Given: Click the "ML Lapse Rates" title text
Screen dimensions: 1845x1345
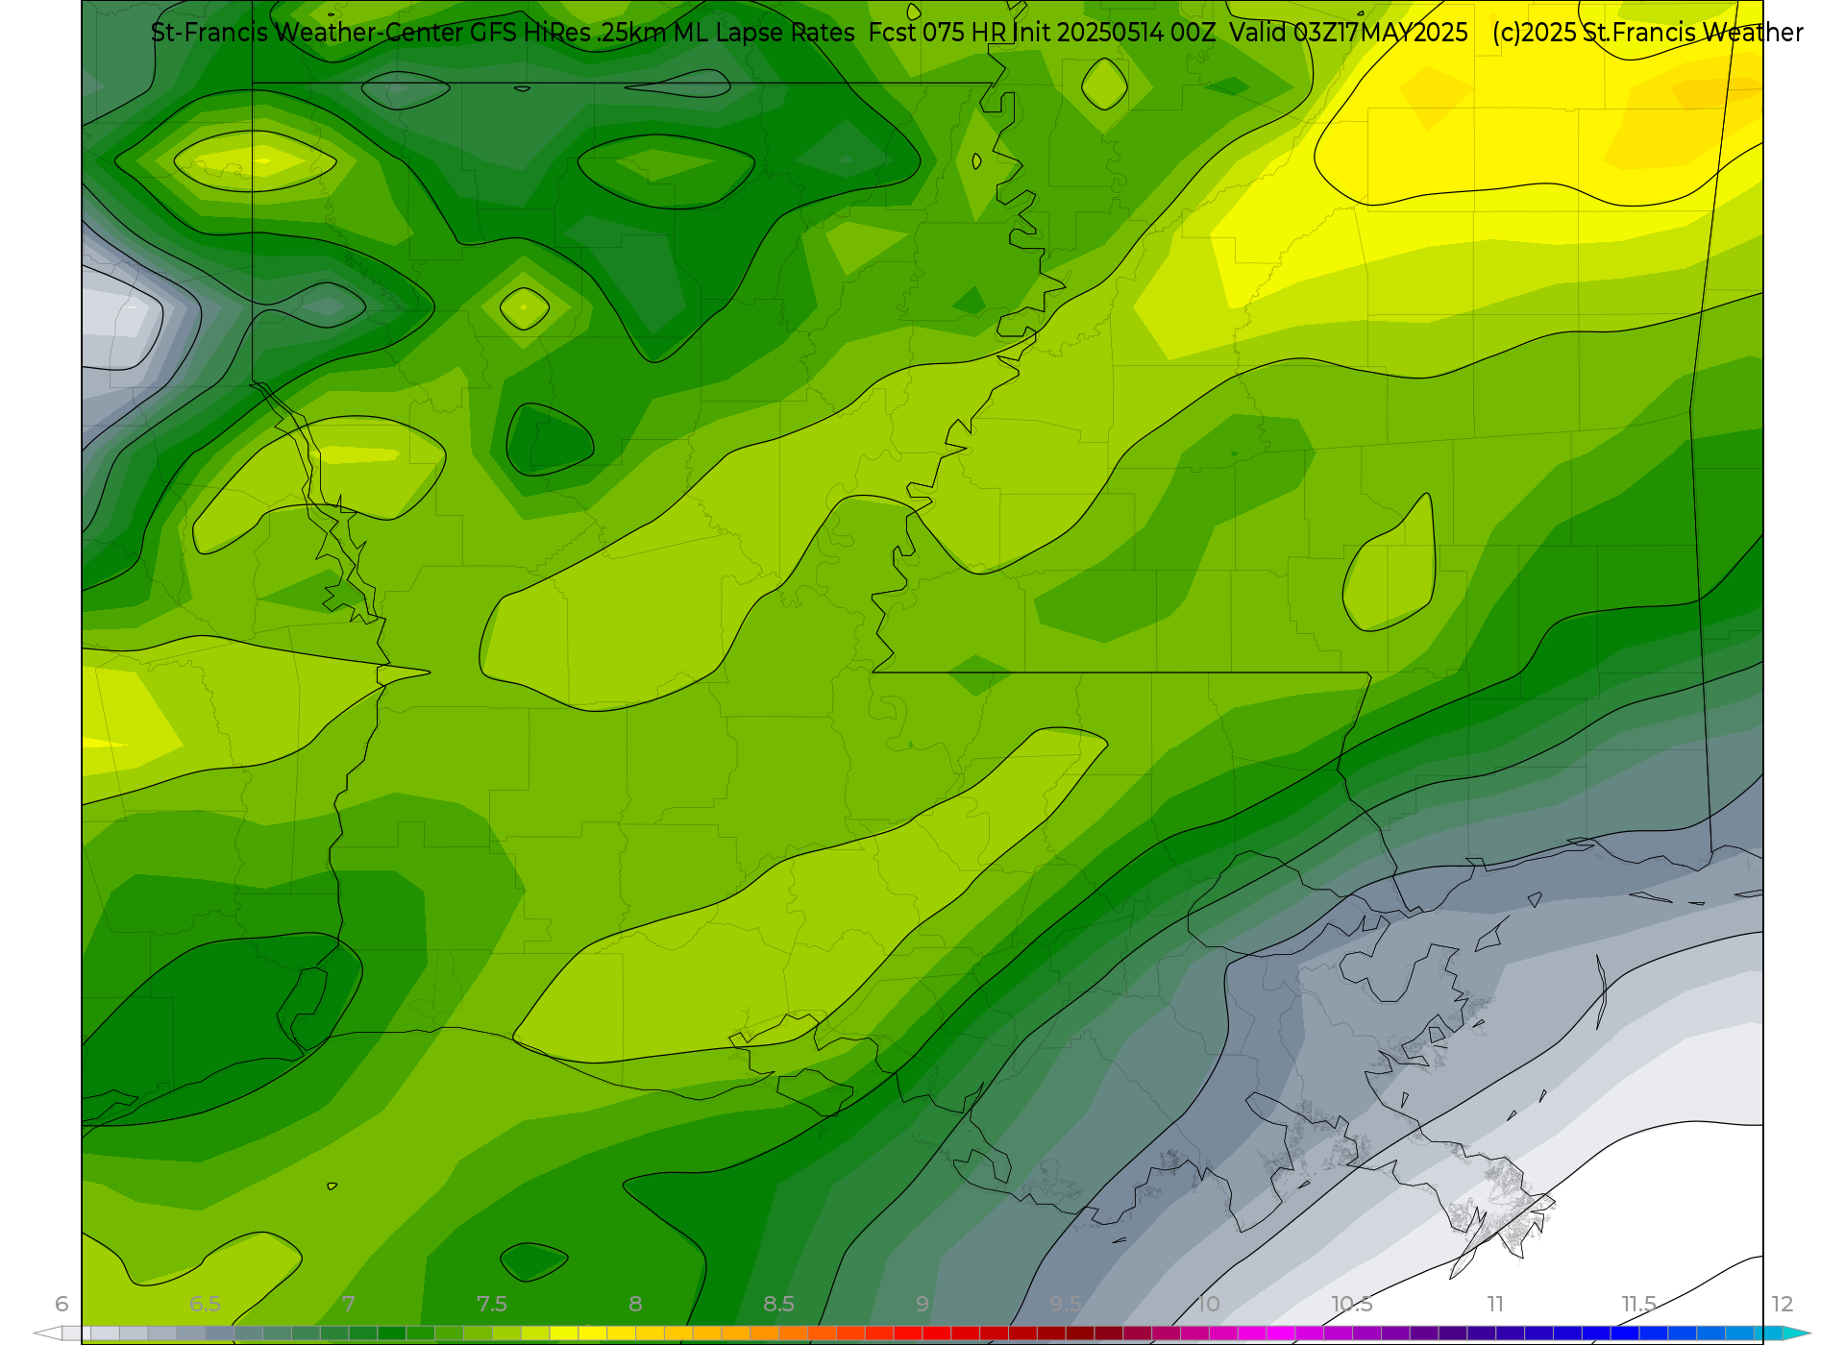Looking at the screenshot, I should pos(763,33).
